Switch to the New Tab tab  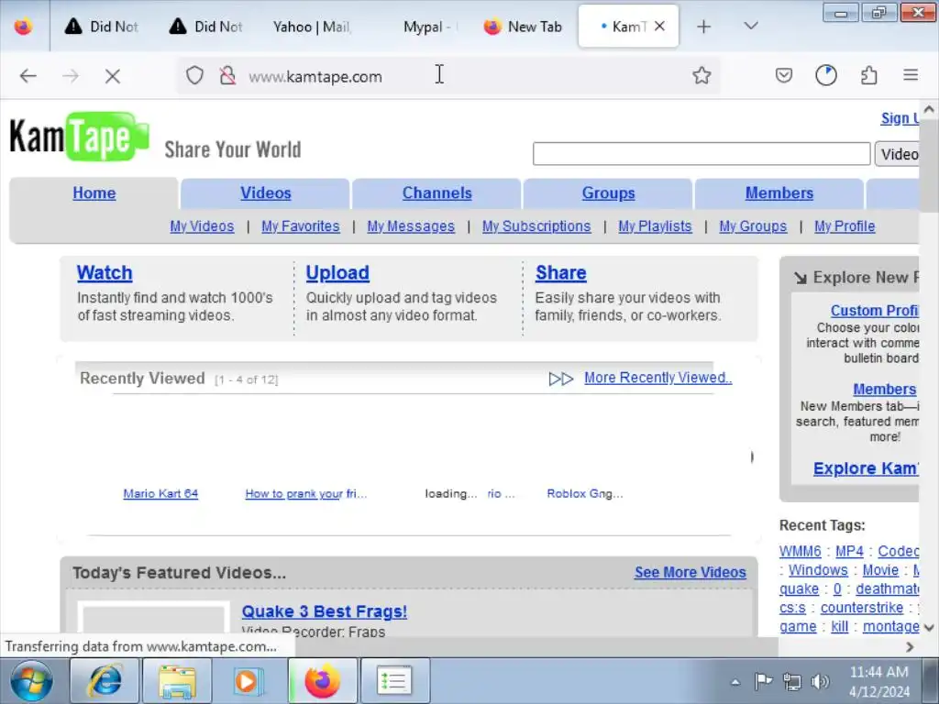tap(523, 27)
